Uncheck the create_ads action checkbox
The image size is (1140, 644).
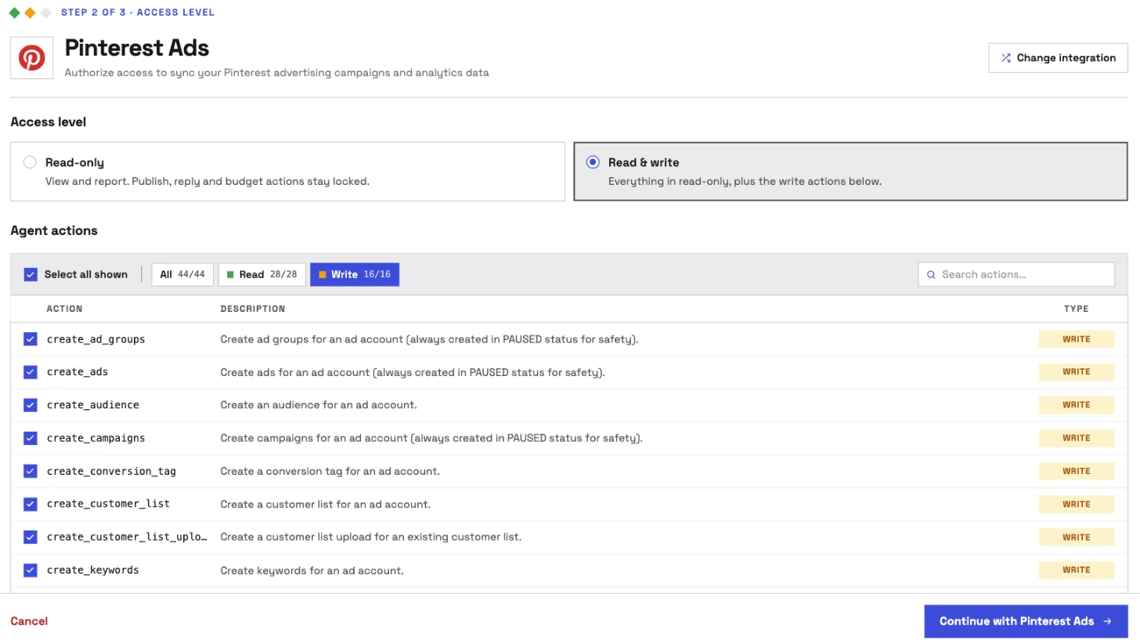(x=31, y=372)
